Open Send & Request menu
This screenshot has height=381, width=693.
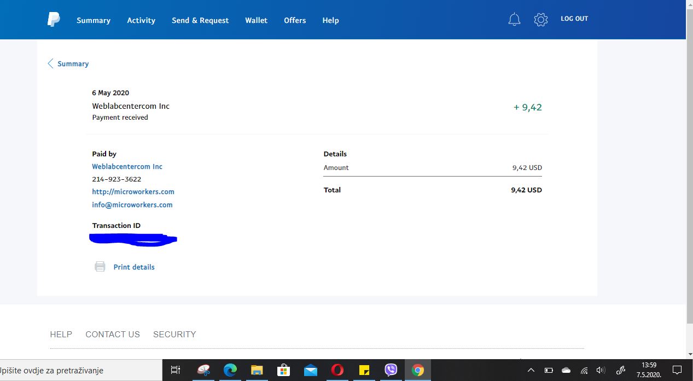(200, 20)
